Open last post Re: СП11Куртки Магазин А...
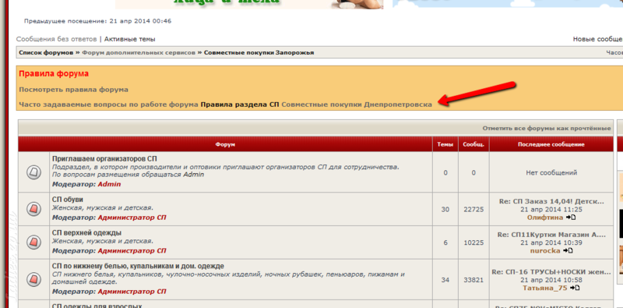623x308 pixels. (x=551, y=235)
